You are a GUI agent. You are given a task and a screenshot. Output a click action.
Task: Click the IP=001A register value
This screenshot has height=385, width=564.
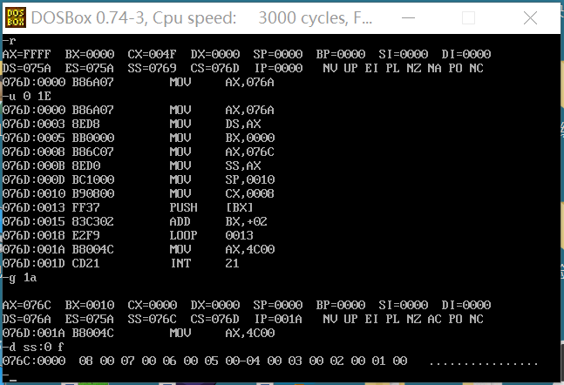278,319
